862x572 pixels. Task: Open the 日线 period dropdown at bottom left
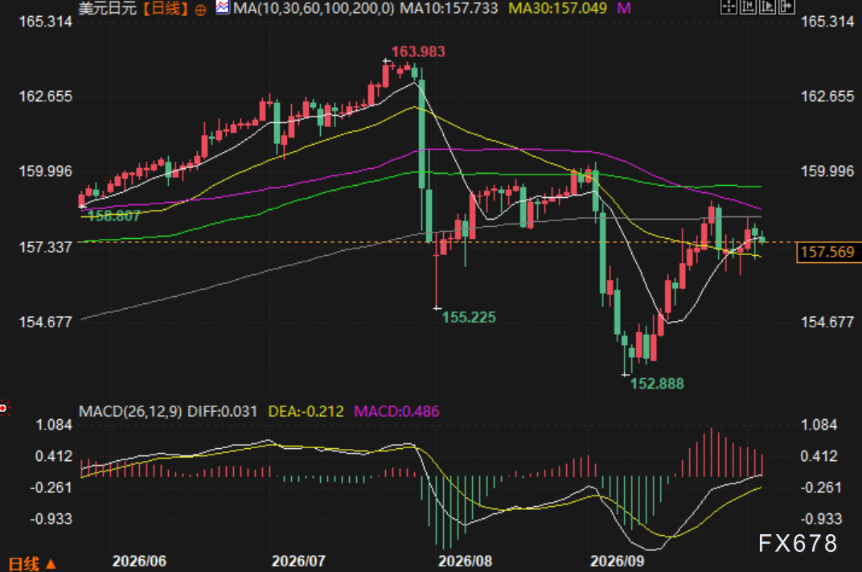(32, 564)
